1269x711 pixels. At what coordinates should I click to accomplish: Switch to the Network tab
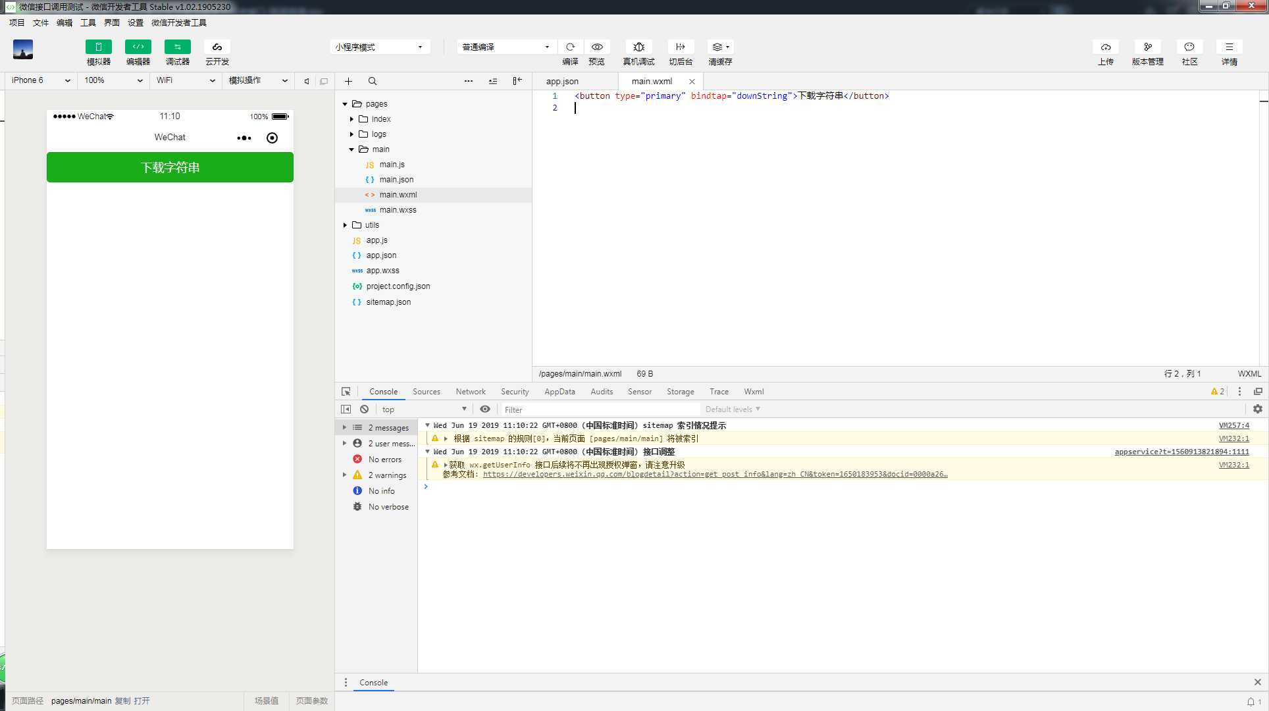point(471,392)
